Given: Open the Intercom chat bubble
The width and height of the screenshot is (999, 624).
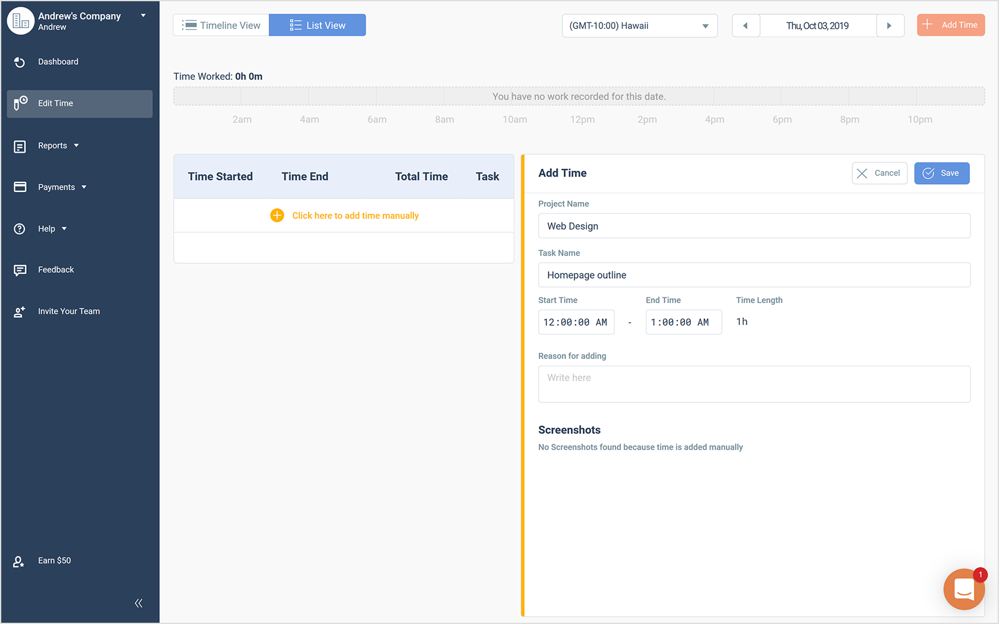Looking at the screenshot, I should click(x=964, y=589).
